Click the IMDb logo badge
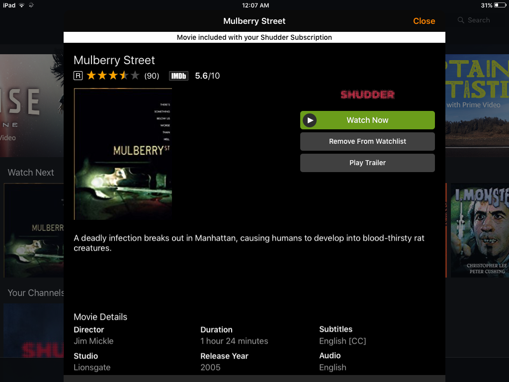509x382 pixels. [x=178, y=76]
